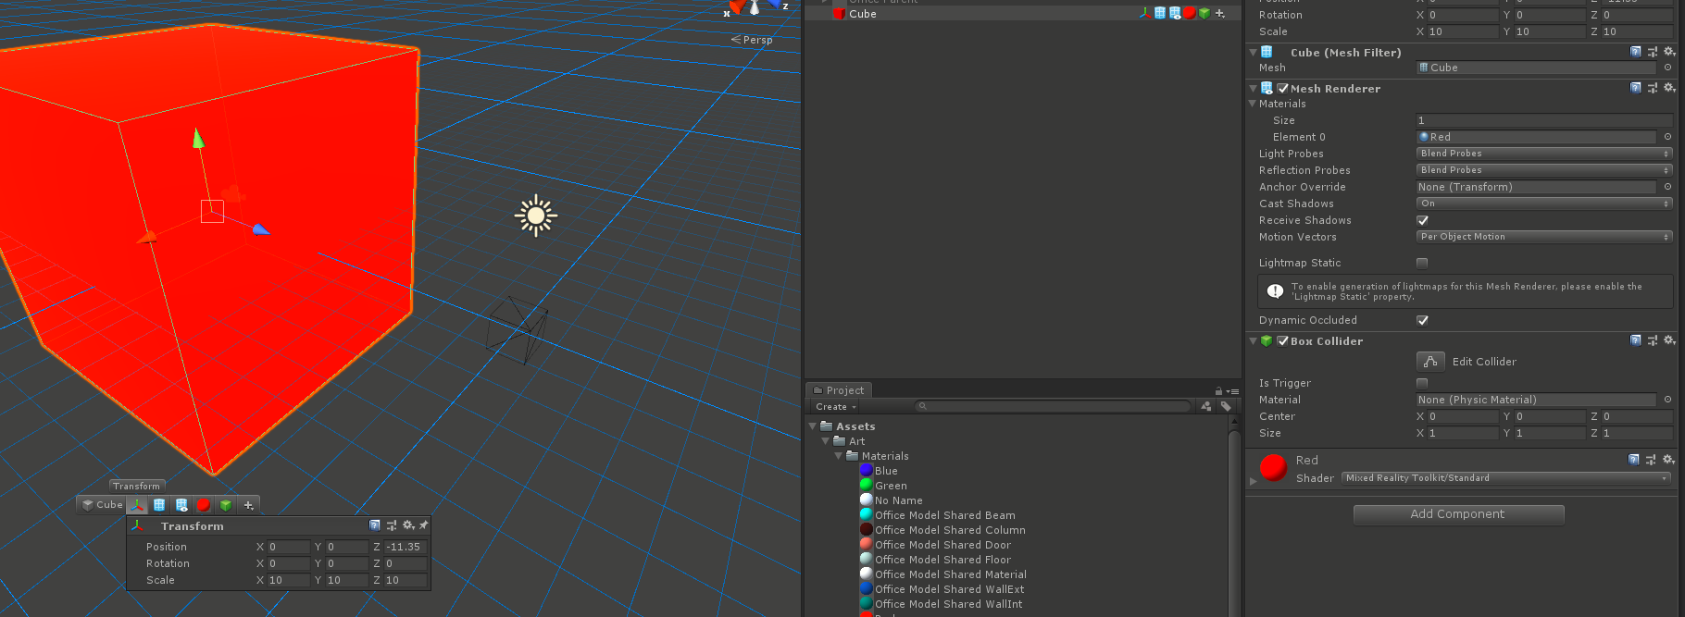Click the Transform icon in scene component bar
Screen dimensions: 1685x617
point(137,505)
